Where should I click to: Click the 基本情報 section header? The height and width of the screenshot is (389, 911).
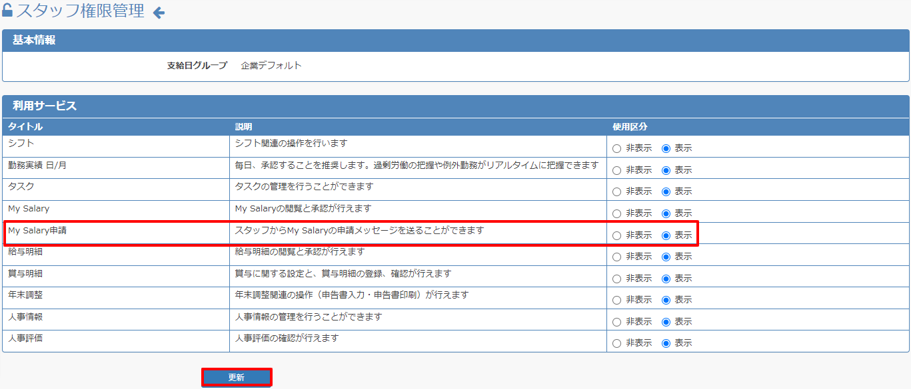[456, 40]
